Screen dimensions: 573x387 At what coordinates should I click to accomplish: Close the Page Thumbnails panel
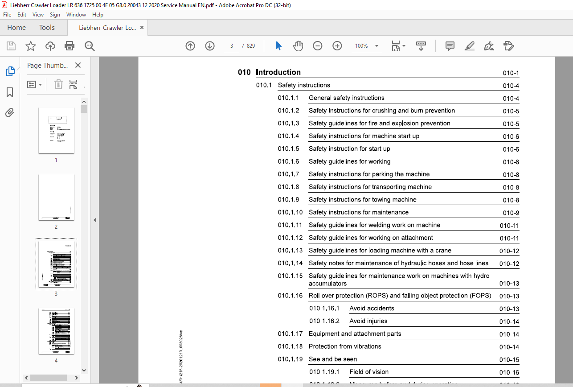coord(78,65)
